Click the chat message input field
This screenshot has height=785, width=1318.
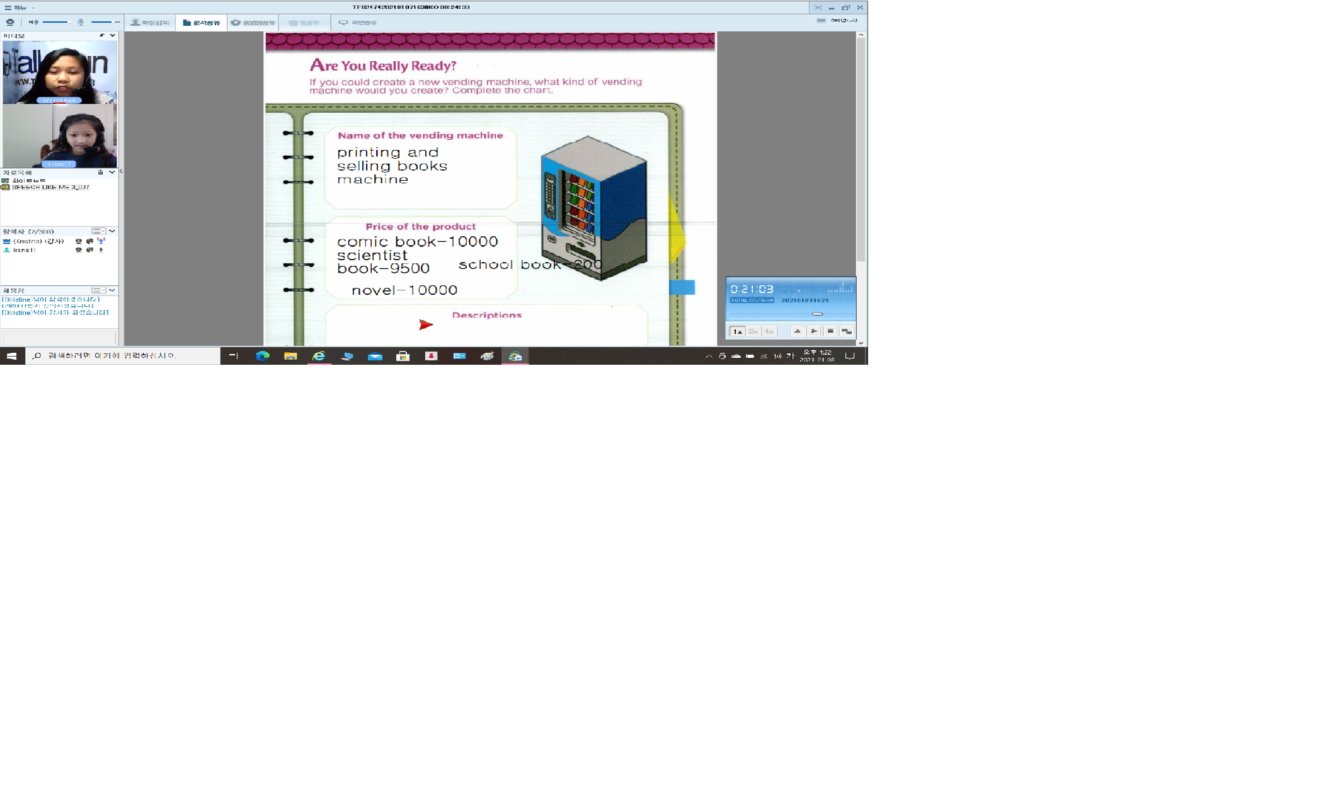coord(58,337)
